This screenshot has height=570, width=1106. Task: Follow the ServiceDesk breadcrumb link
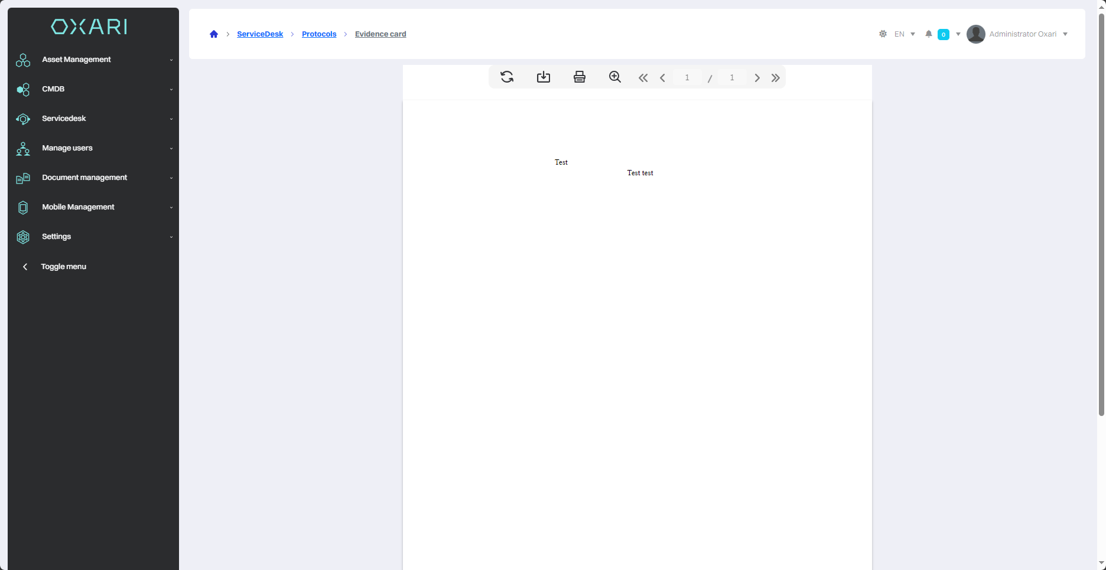click(x=260, y=34)
